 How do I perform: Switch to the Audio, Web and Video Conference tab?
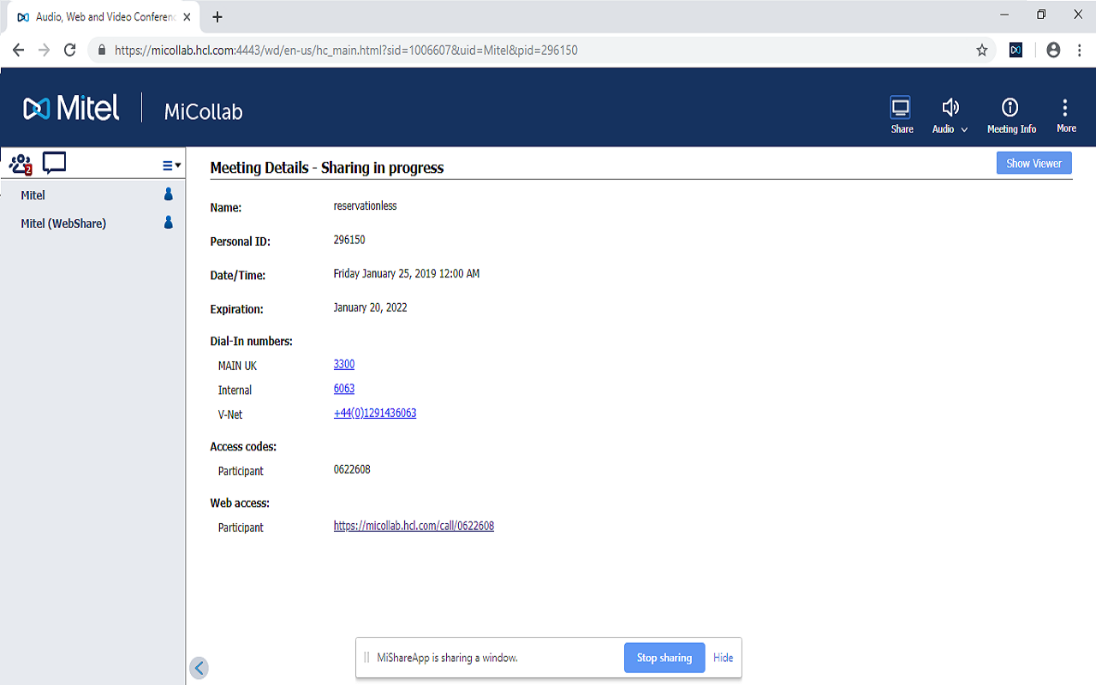point(103,16)
